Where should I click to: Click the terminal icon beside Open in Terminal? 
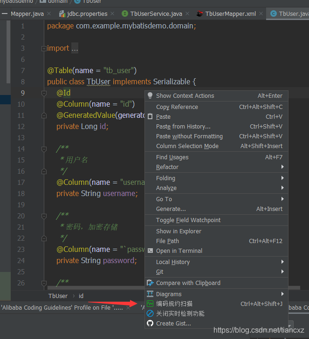point(150,251)
